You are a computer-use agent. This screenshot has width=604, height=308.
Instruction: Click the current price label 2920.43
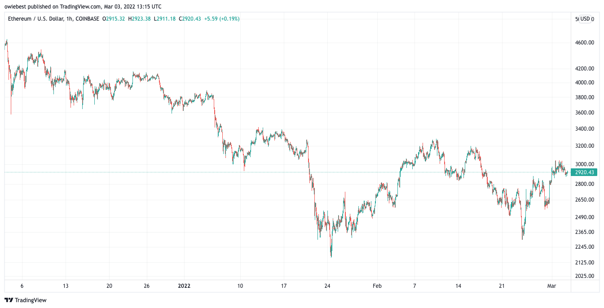[585, 172]
